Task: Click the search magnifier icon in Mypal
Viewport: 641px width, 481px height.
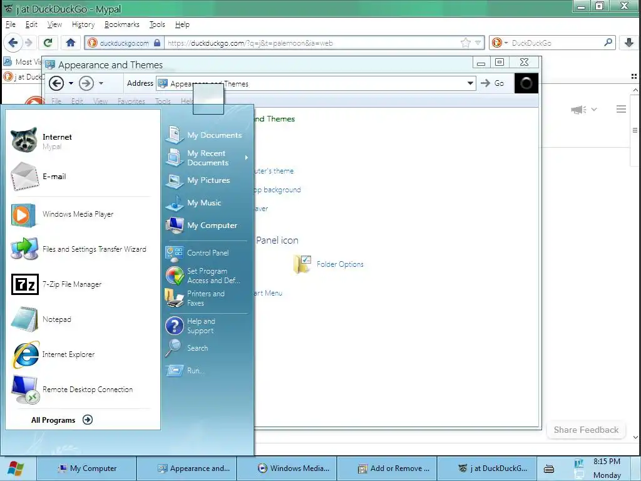Action: pyautogui.click(x=608, y=43)
